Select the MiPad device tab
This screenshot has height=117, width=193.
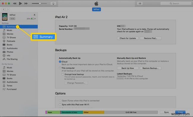(96, 9)
